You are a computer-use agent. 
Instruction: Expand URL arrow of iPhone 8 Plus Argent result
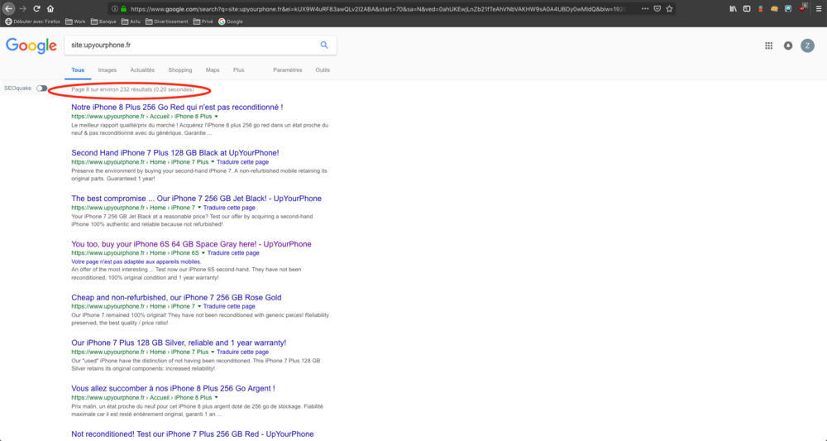pos(216,398)
